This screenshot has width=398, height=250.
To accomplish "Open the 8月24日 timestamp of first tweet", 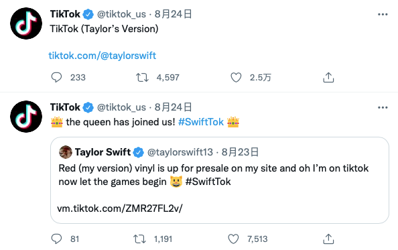I will click(173, 14).
